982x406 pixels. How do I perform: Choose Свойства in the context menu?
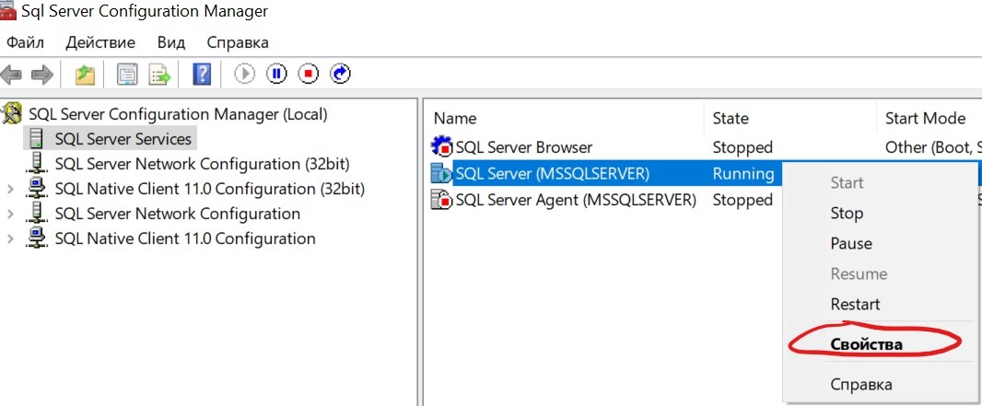pyautogui.click(x=866, y=344)
